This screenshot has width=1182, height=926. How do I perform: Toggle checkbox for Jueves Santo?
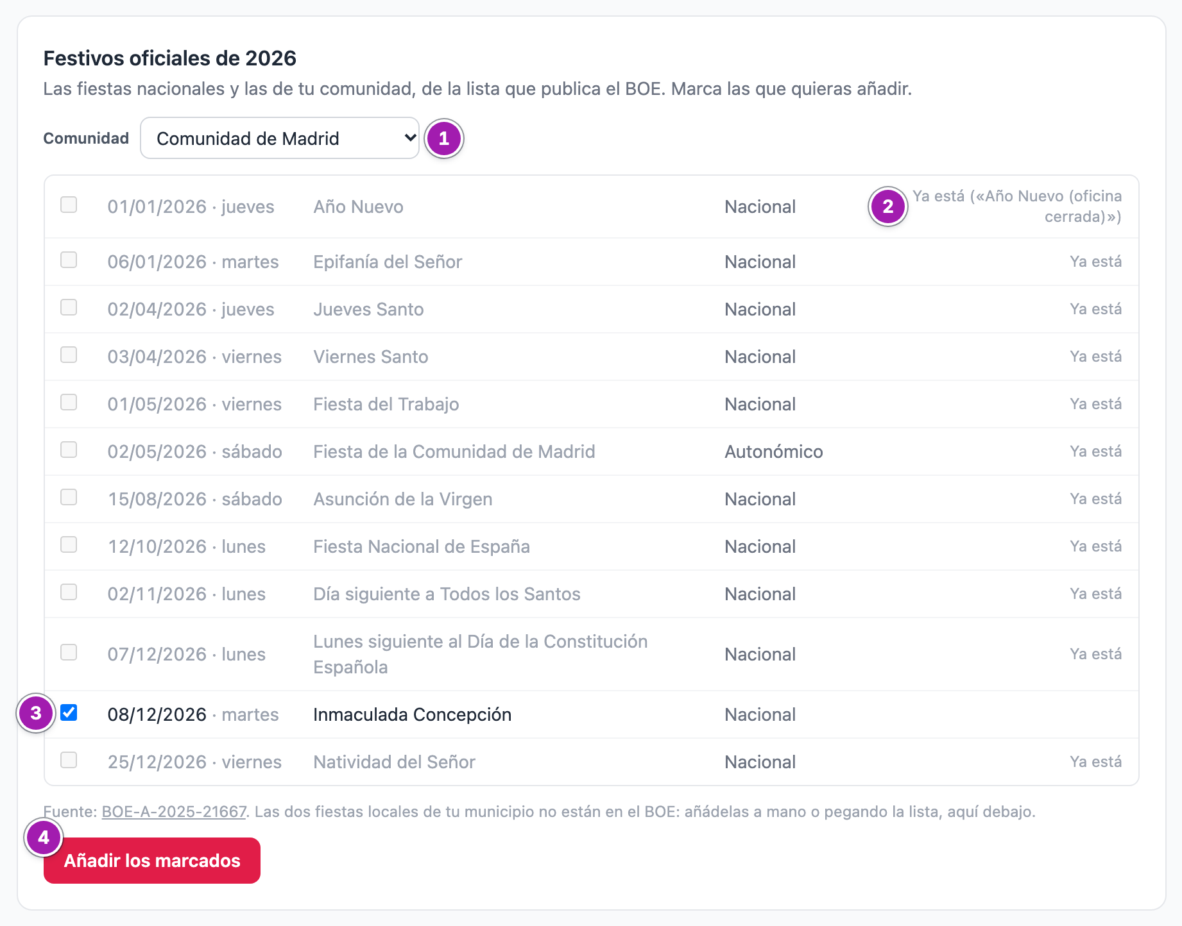69,307
